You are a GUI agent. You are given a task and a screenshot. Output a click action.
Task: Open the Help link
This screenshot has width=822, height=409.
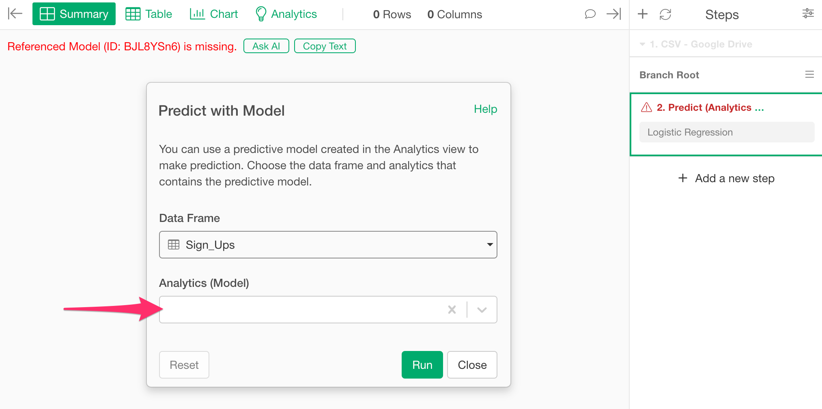(485, 109)
